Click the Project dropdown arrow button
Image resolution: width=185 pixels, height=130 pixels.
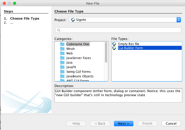click(178, 20)
